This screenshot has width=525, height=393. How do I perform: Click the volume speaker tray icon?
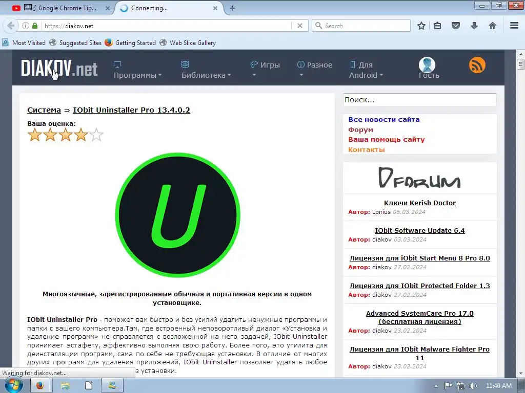pyautogui.click(x=473, y=386)
